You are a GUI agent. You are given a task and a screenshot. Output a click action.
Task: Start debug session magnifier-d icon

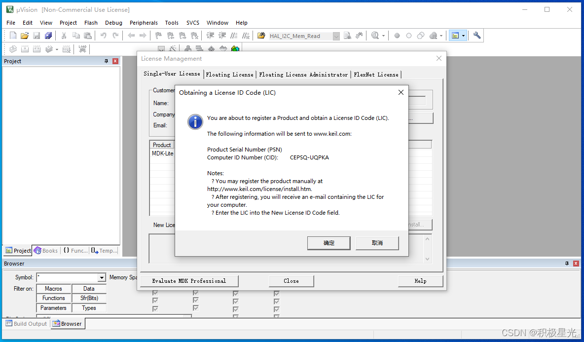375,36
